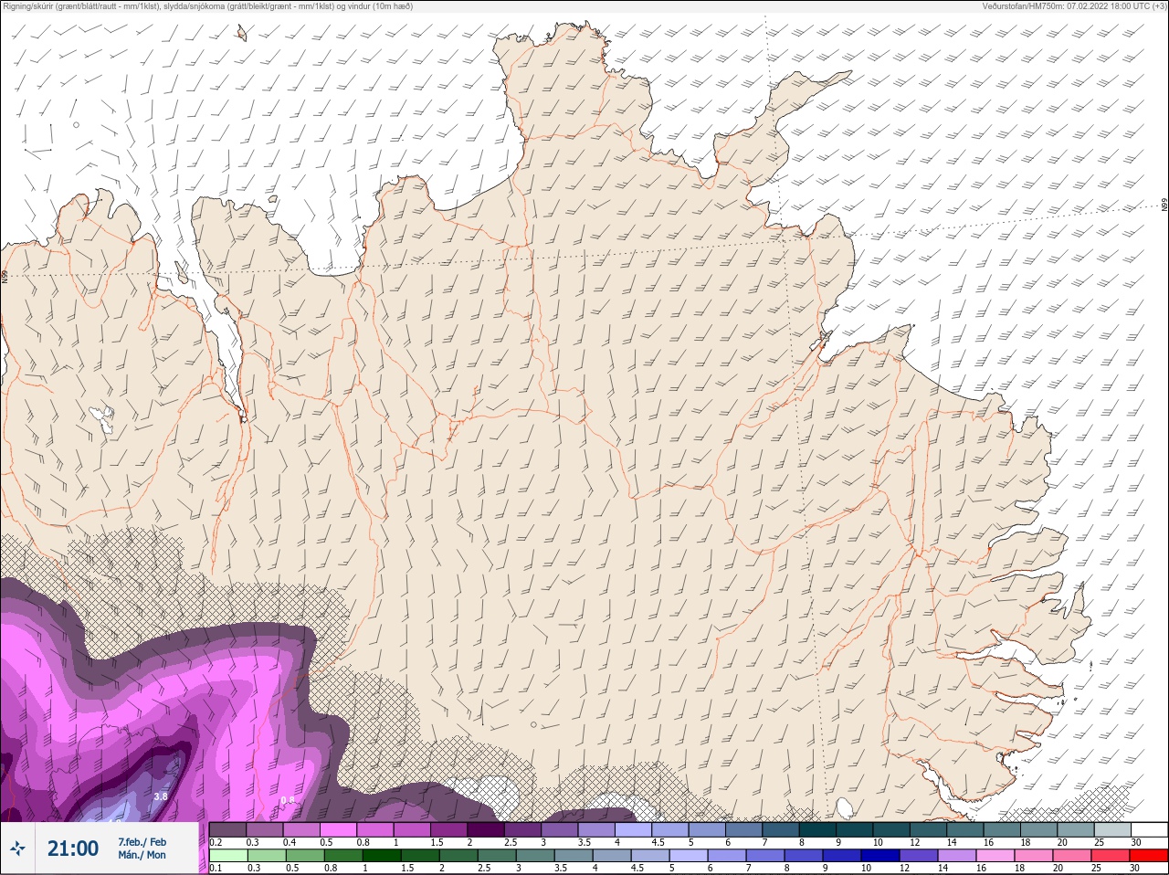Pick the bright red swatch ending the bottom legend row
This screenshot has width=1169, height=875.
1148,856
